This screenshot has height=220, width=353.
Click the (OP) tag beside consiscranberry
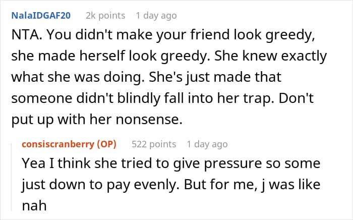107,144
